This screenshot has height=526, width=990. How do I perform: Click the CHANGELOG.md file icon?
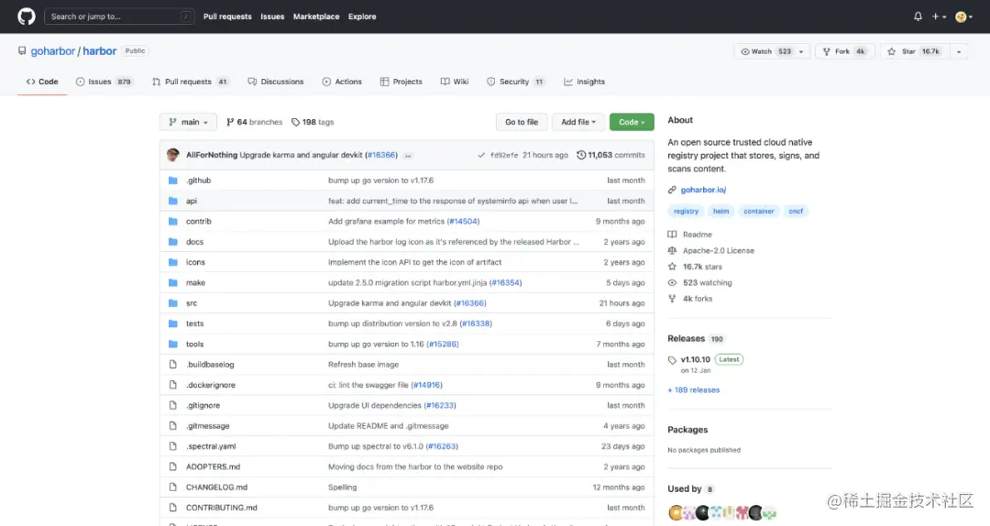[x=173, y=488]
